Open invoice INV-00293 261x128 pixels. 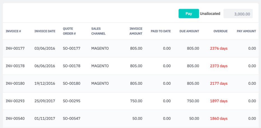point(15,101)
